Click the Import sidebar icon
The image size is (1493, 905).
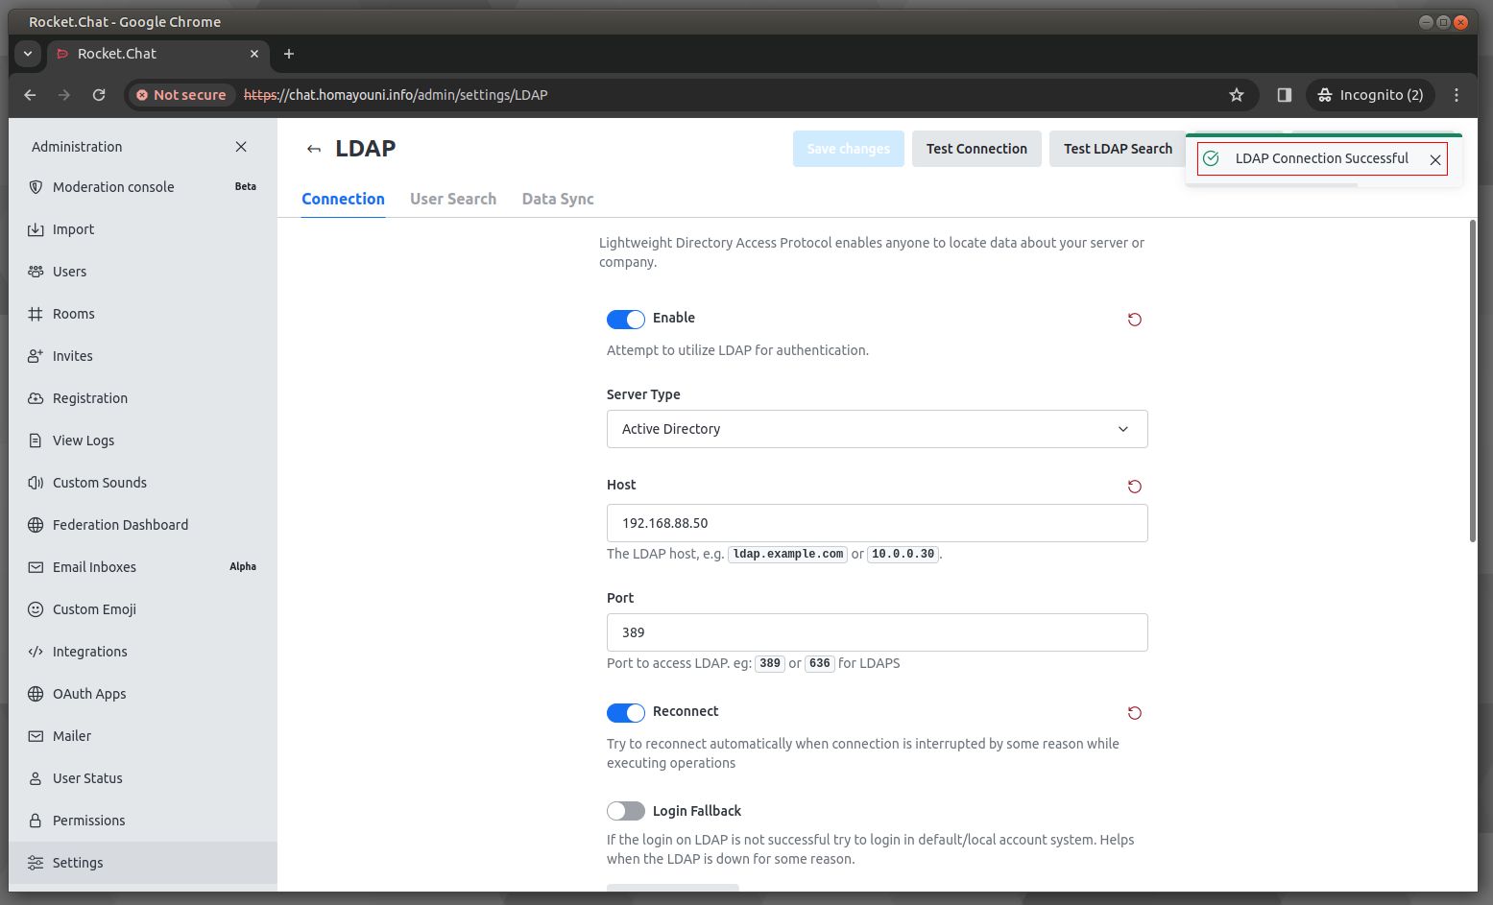[x=36, y=229]
